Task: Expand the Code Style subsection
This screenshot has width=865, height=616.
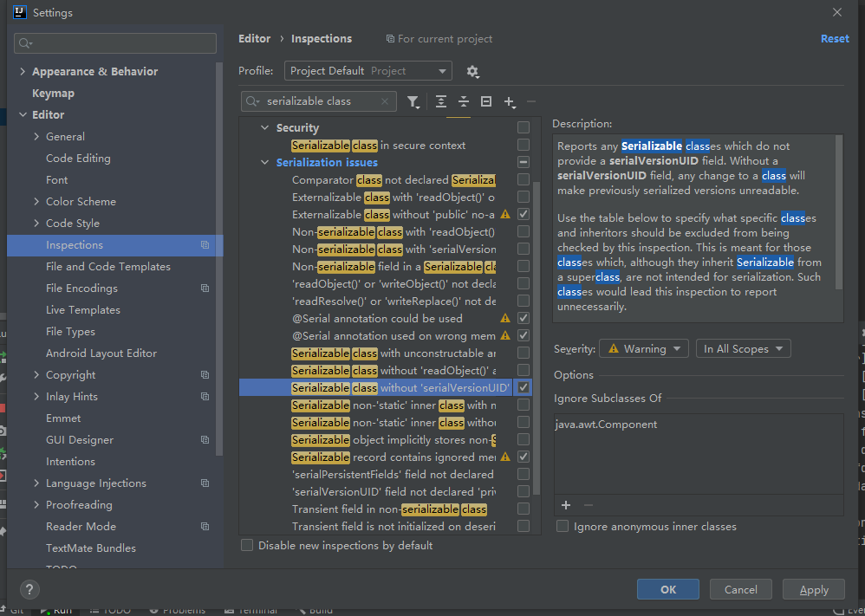Action: click(x=36, y=224)
